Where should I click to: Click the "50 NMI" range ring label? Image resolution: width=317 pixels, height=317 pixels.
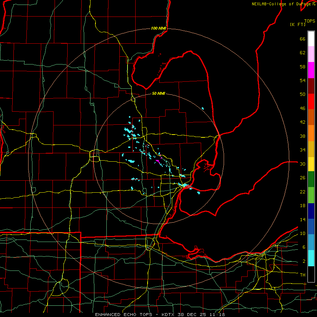point(158,93)
